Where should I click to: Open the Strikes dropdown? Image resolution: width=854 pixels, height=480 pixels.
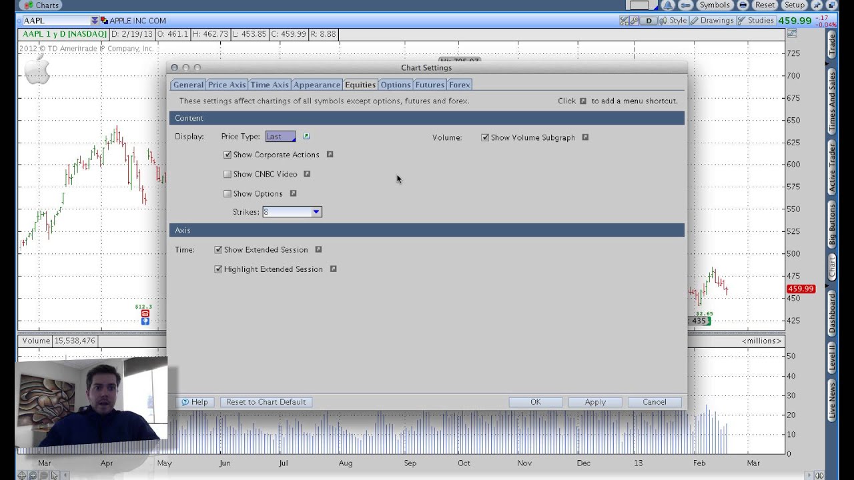[292, 212]
